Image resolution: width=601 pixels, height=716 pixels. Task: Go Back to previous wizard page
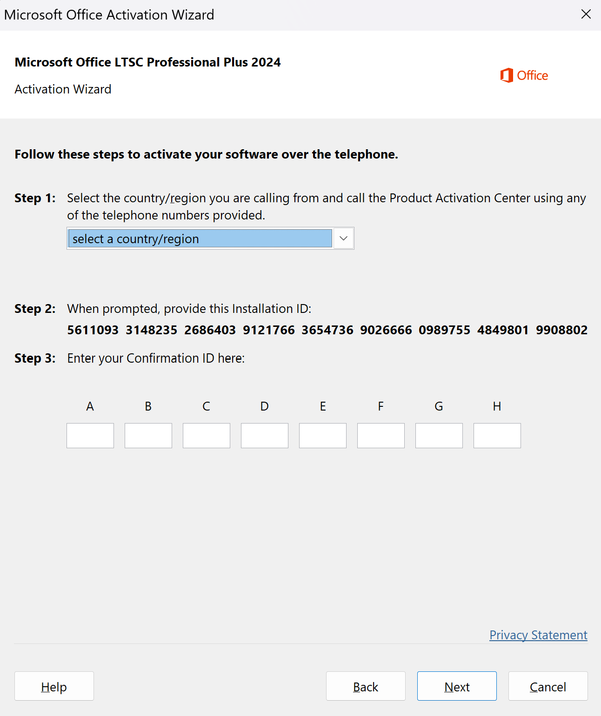[366, 686]
